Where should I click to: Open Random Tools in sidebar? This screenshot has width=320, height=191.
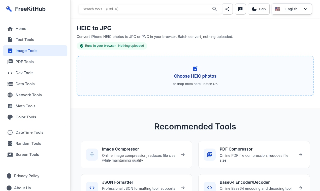pos(35,144)
